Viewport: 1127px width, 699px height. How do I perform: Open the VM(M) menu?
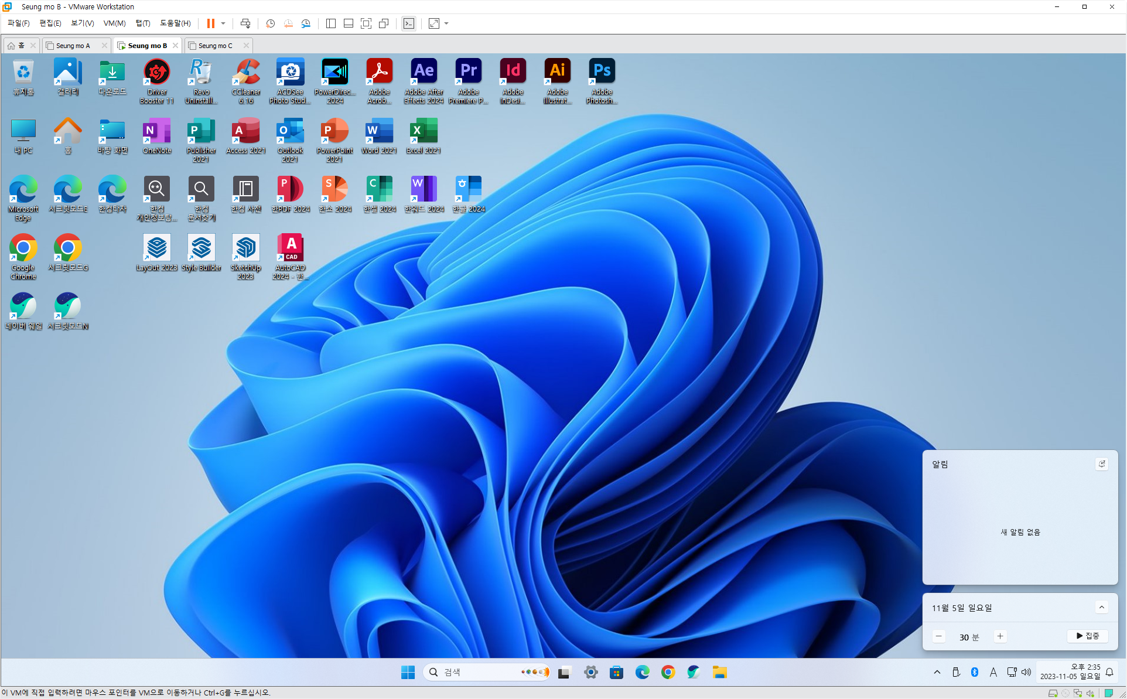(x=114, y=23)
